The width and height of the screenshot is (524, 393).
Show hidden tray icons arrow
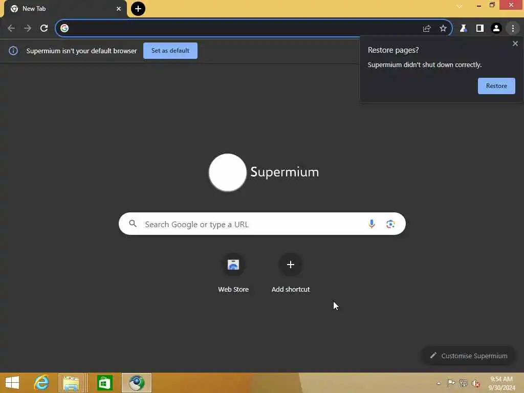439,383
